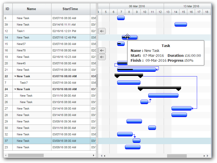Select the New45 task row
The height and width of the screenshot is (163, 217).
coord(21,63)
